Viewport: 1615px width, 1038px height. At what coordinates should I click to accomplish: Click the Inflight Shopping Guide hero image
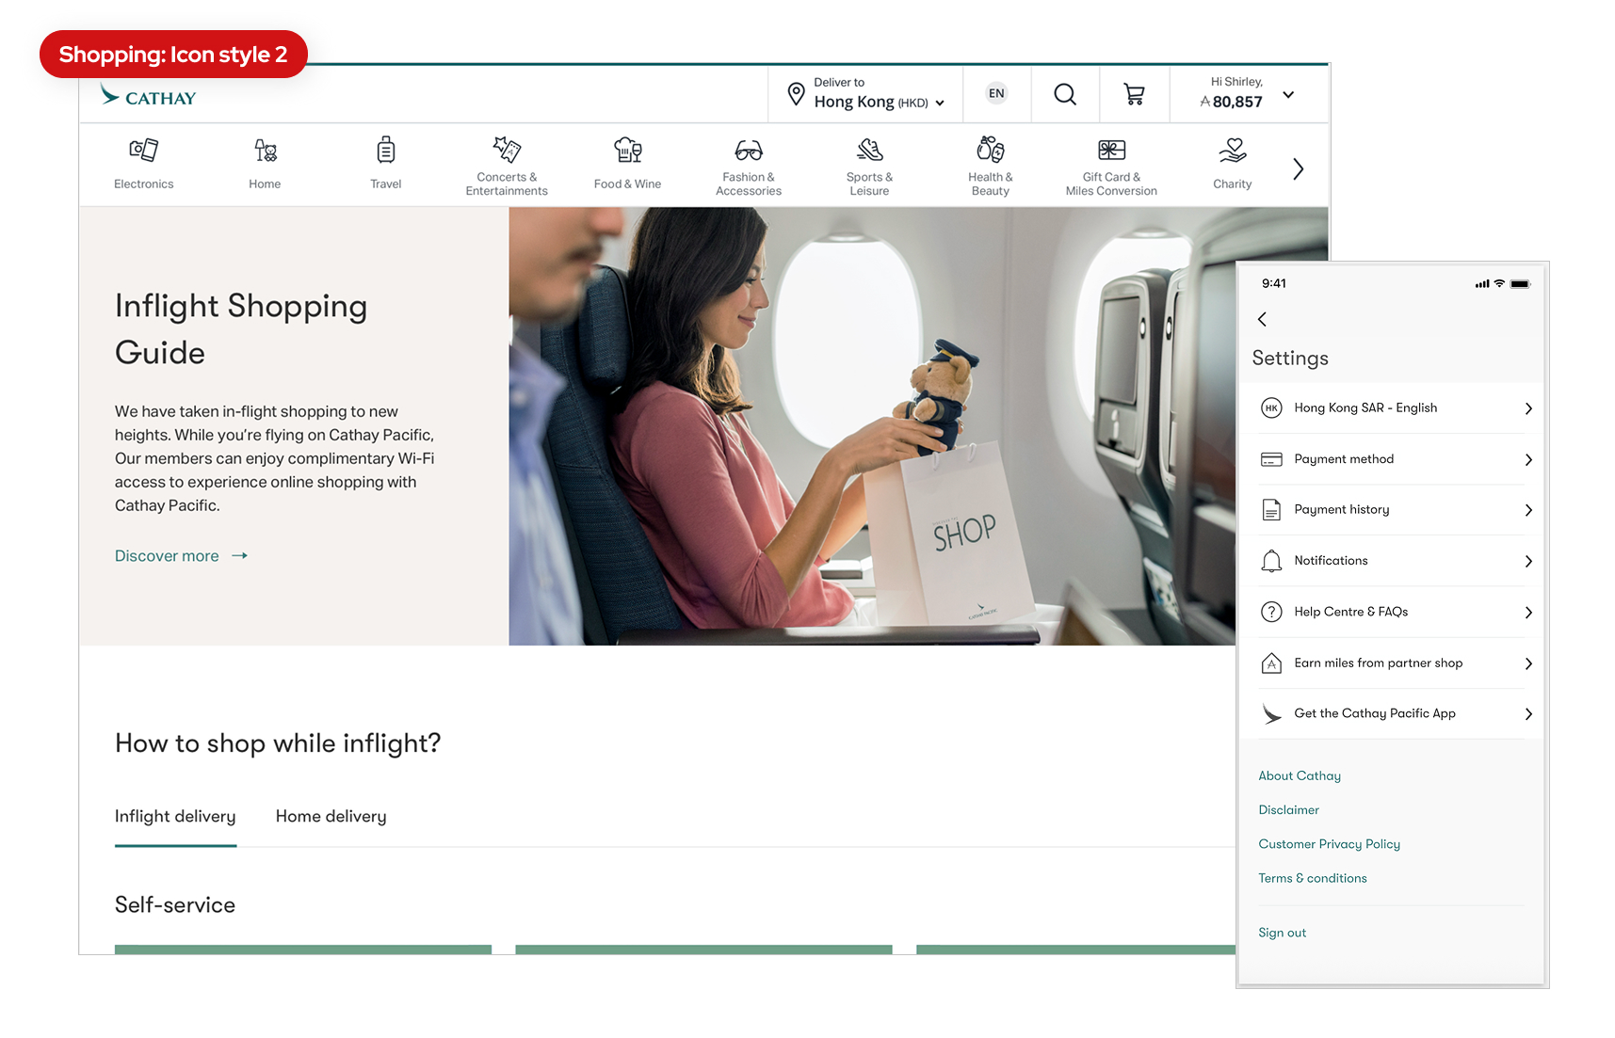point(872,426)
